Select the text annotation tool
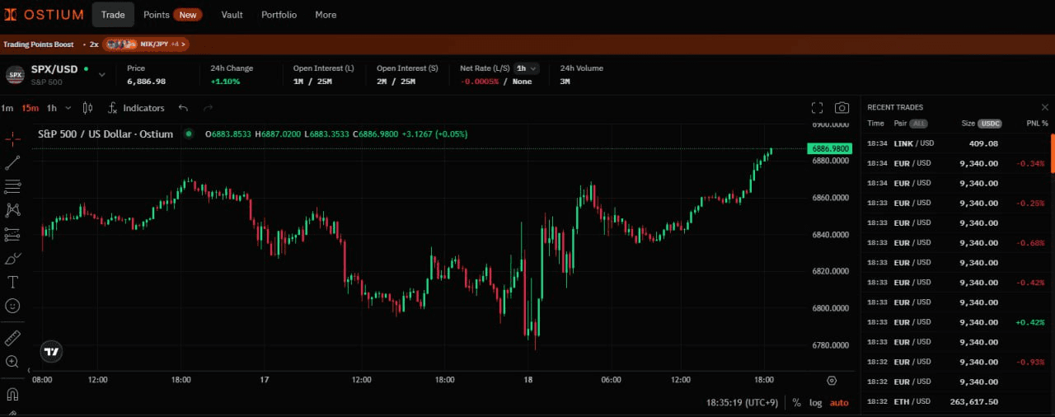1055x417 pixels. click(x=12, y=282)
